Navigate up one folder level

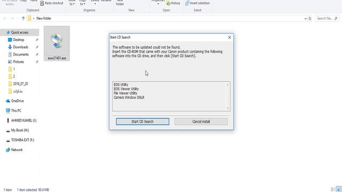pos(23,19)
